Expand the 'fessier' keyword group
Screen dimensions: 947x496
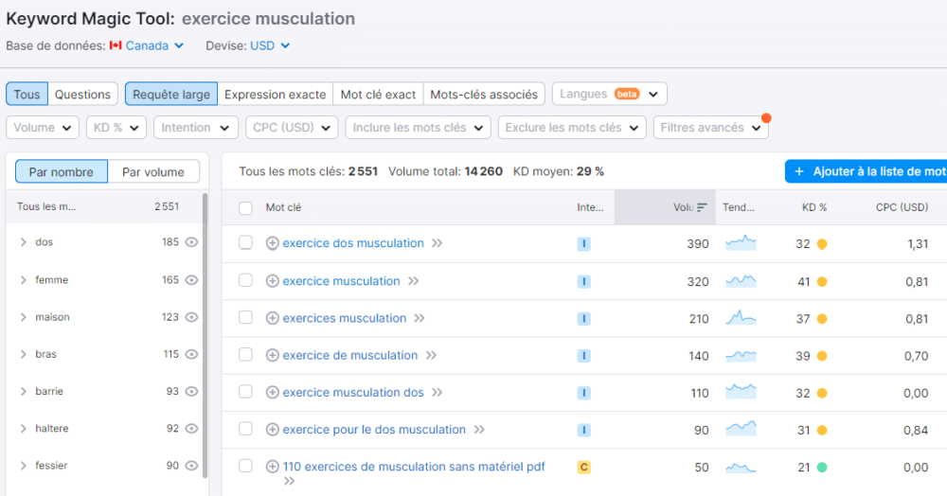click(23, 466)
